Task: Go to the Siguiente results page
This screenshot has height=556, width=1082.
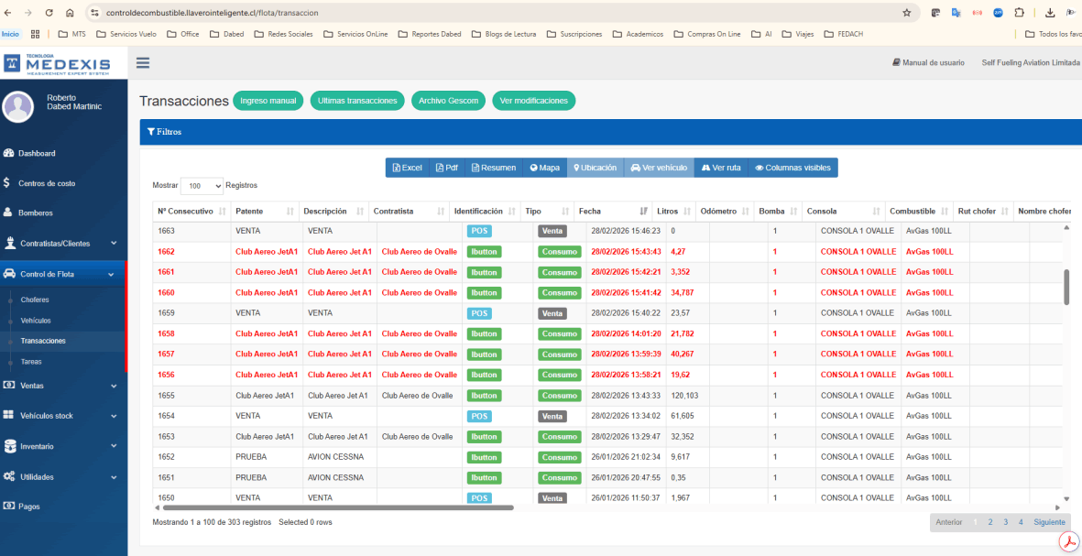Action: coord(1048,521)
